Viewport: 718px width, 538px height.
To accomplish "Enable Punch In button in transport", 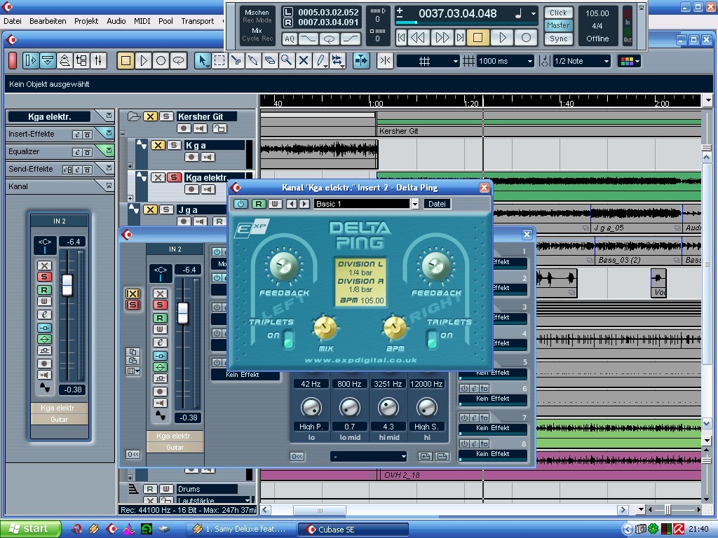I will coord(308,39).
